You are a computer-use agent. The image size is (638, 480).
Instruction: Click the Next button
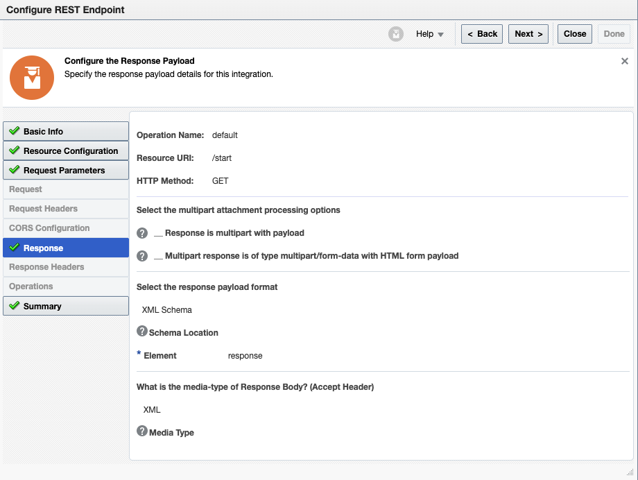point(528,34)
